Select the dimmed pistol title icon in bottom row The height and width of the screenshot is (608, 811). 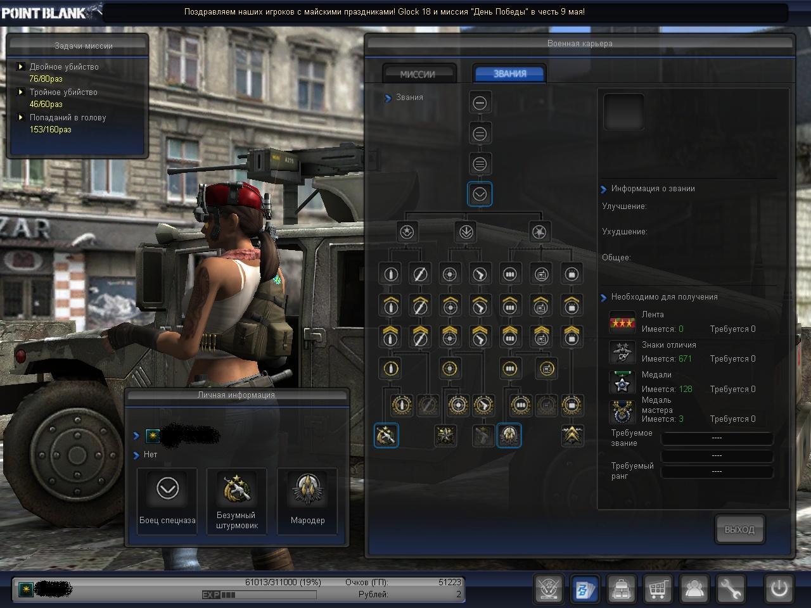point(483,435)
